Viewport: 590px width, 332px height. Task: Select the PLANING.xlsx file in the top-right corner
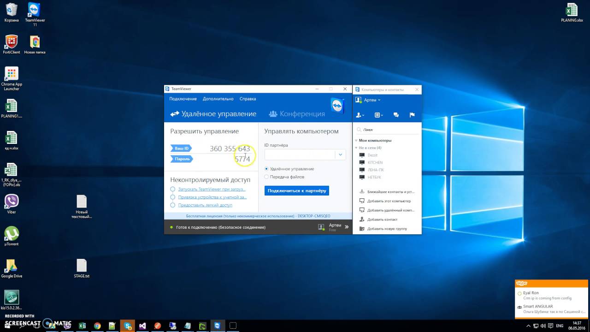point(572,12)
